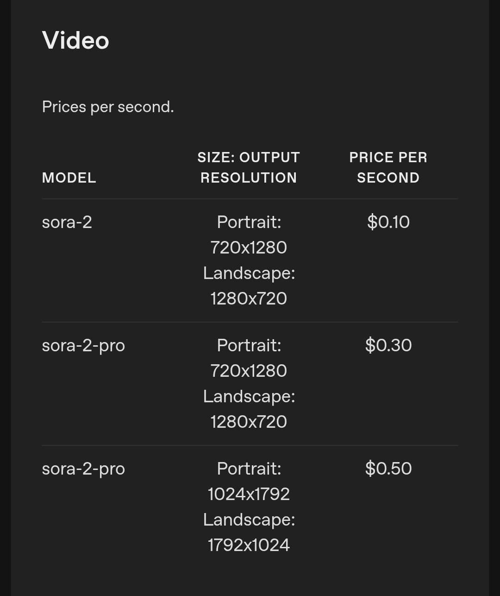Click the Portrait label in the sora-2 row
The image size is (500, 596).
[249, 222]
